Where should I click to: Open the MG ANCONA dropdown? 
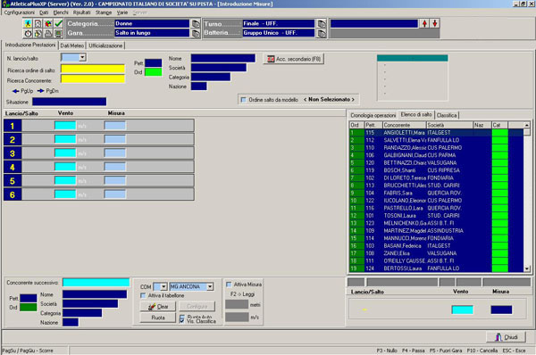(x=210, y=286)
